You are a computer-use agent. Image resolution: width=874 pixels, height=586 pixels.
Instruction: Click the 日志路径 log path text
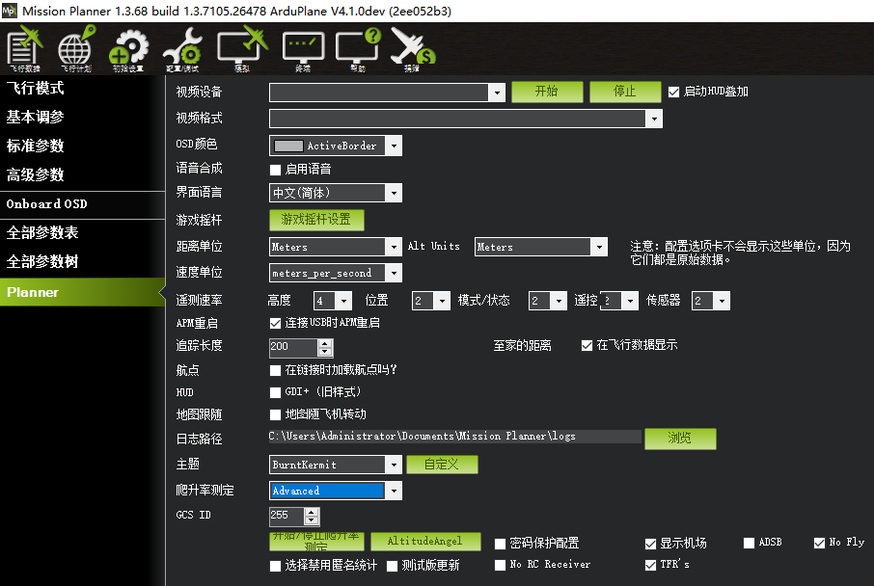click(422, 437)
